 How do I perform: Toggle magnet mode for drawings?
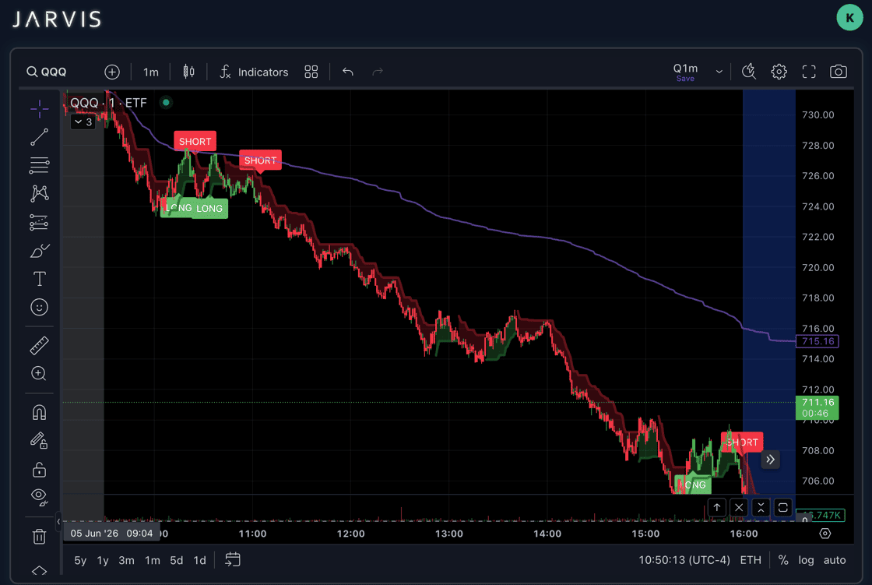[39, 412]
